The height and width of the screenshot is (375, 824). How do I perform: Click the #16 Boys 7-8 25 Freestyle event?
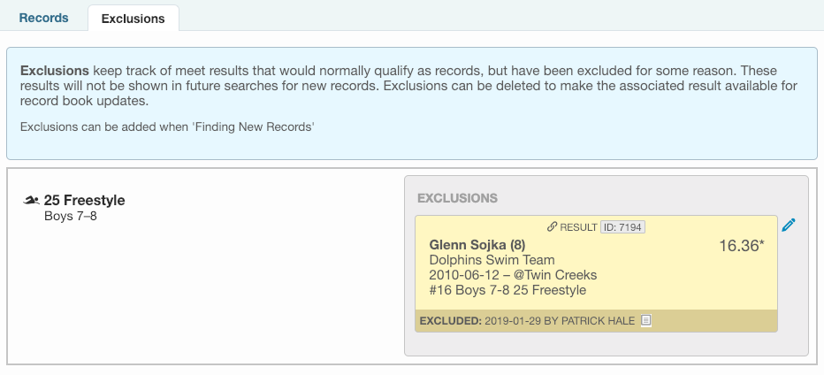pos(507,290)
